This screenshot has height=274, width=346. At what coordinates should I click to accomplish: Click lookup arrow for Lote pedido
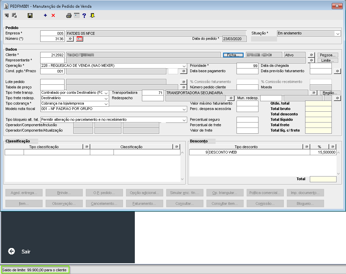(183, 82)
